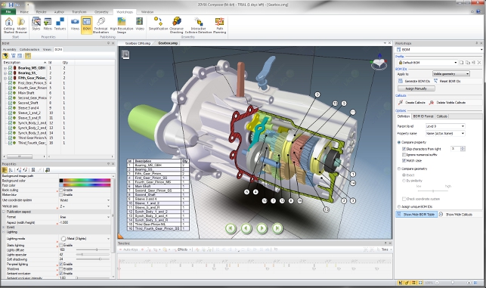The image size is (486, 288).
Task: Click the Generate BOM IDs button
Action: point(414,81)
